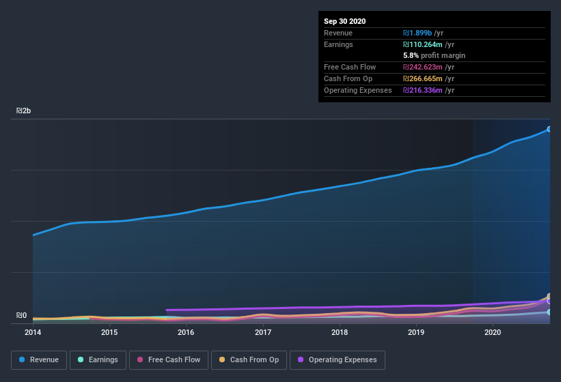This screenshot has width=561, height=382.
Task: Click the purple Operating Expenses legend dot
Action: click(299, 359)
